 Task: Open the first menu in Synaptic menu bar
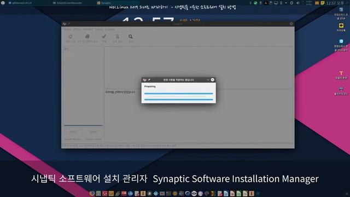[x=67, y=30]
